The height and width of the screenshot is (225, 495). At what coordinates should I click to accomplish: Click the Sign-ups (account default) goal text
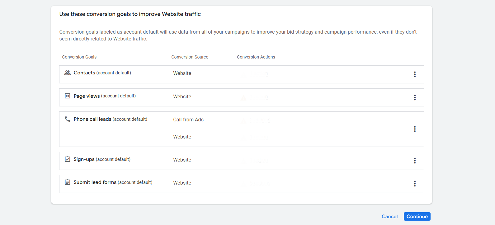tap(102, 159)
